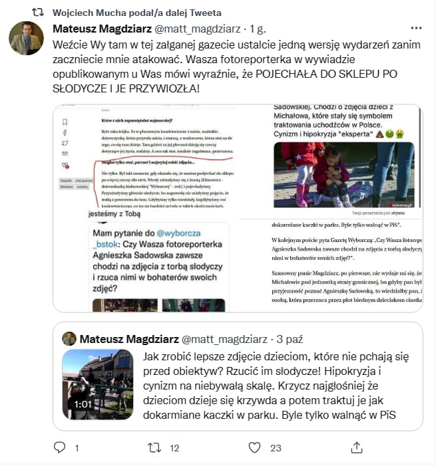Open the small avatar in quoted tweet
This screenshot has height=466, width=436.
point(69,339)
